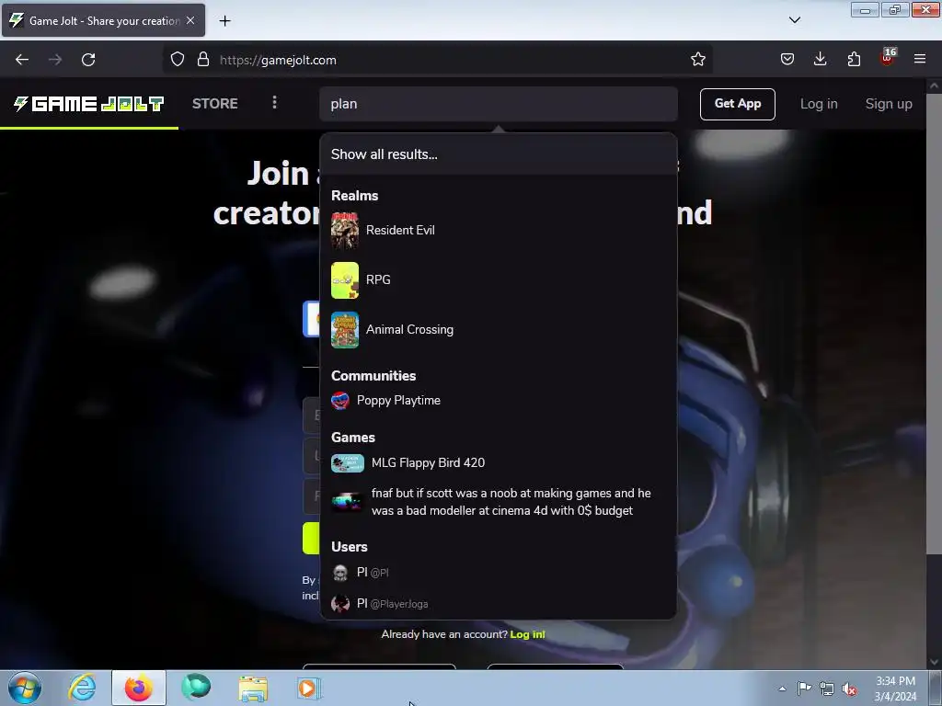Screen dimensions: 942x706
Task: Select MLG Flappy Bird 420 result
Action: pyautogui.click(x=499, y=463)
